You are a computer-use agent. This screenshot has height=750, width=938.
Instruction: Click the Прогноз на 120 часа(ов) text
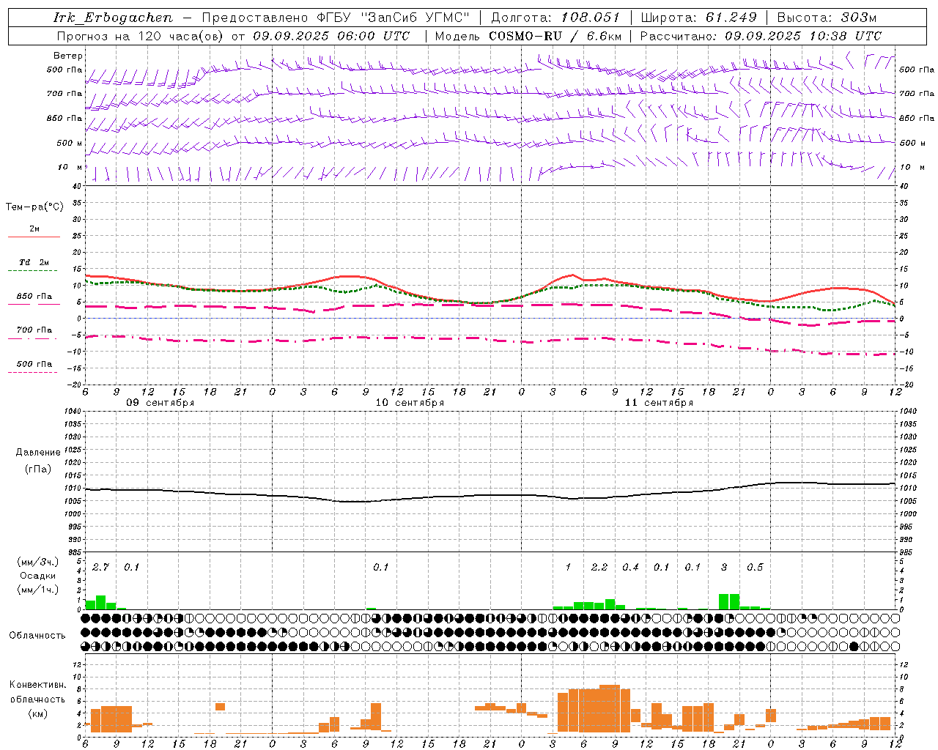[141, 36]
